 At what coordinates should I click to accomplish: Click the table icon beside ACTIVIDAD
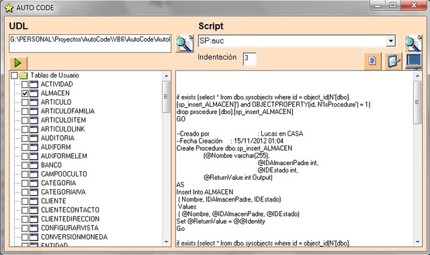[x=34, y=85]
